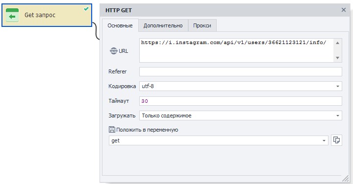This screenshot has height=184, width=353.
Task: Click the www globe icon beside URL
Action: pyautogui.click(x=113, y=51)
